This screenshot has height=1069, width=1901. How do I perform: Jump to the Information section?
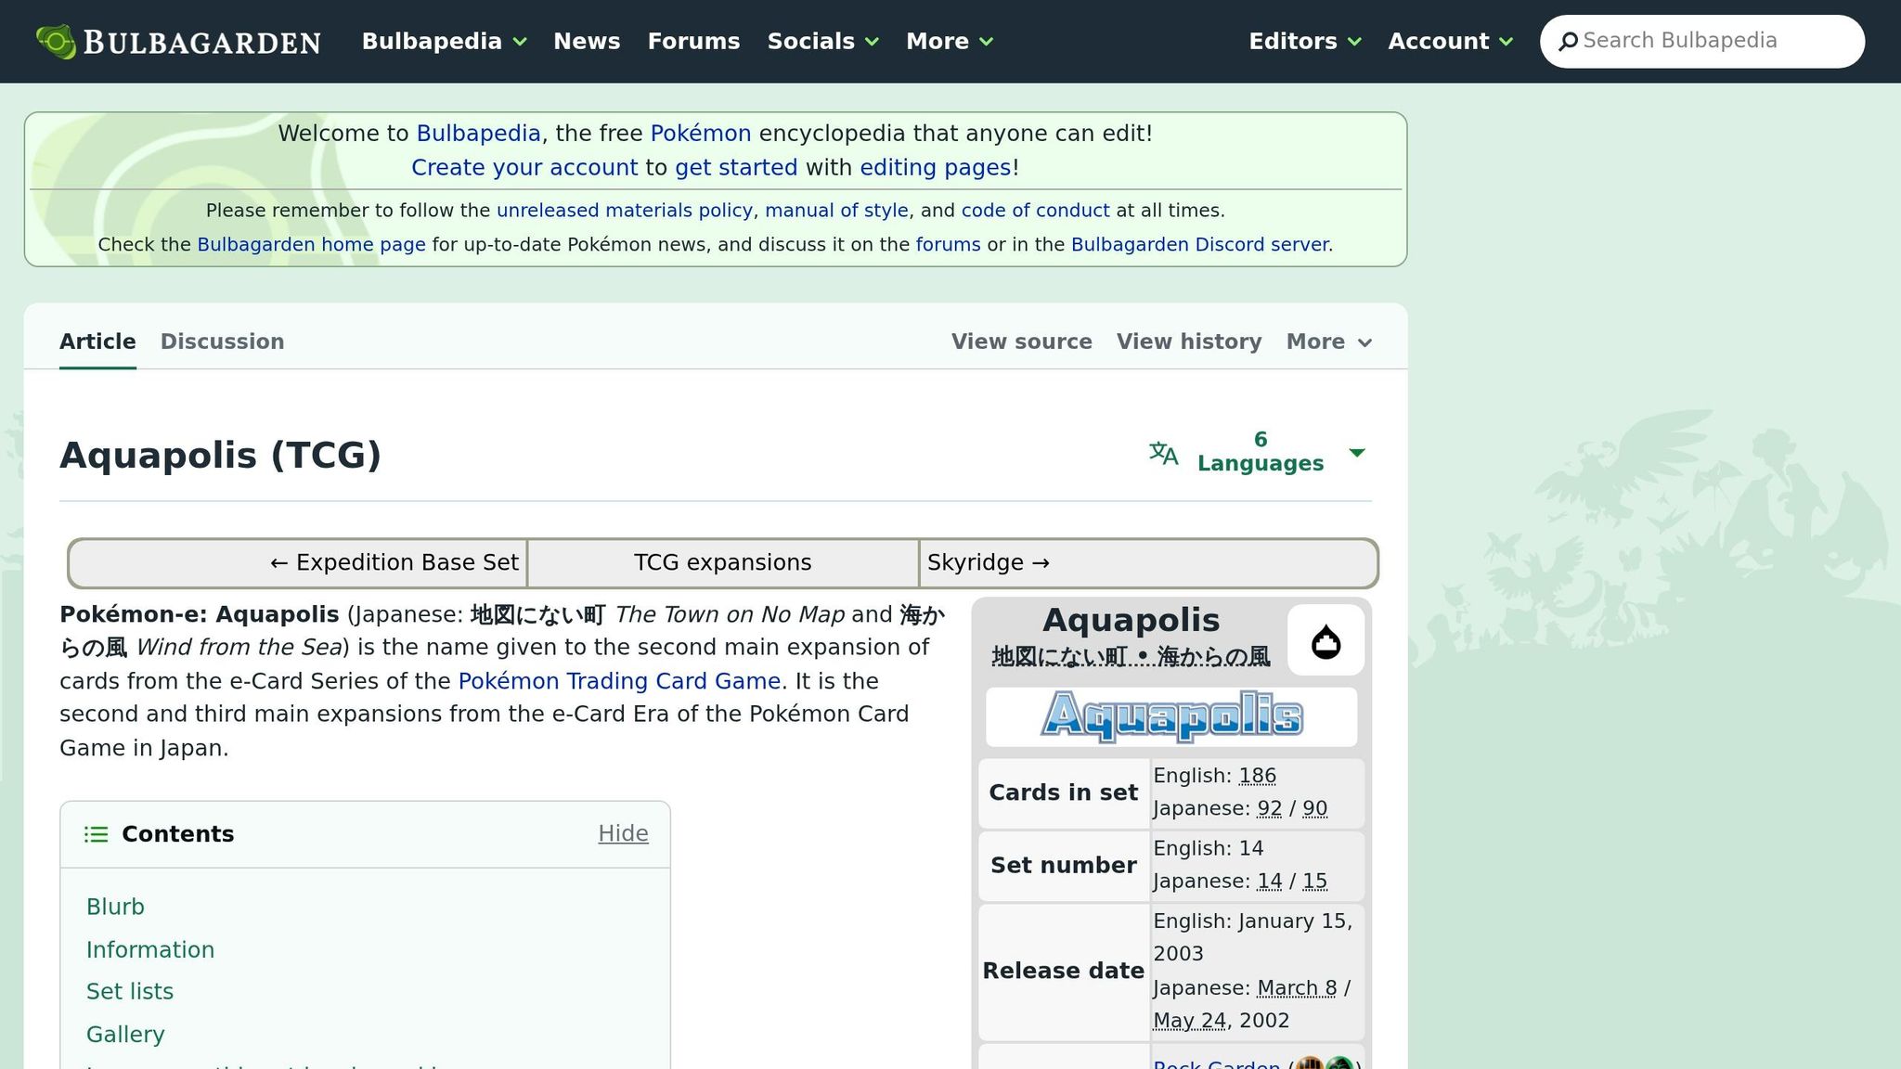(x=150, y=950)
